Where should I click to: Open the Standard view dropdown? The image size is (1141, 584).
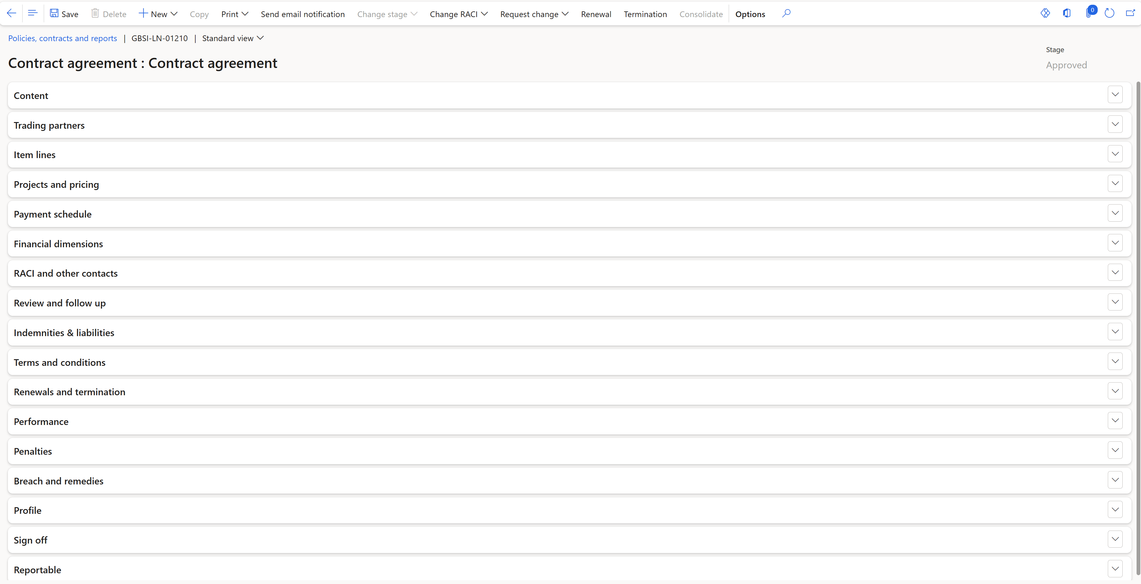tap(233, 38)
